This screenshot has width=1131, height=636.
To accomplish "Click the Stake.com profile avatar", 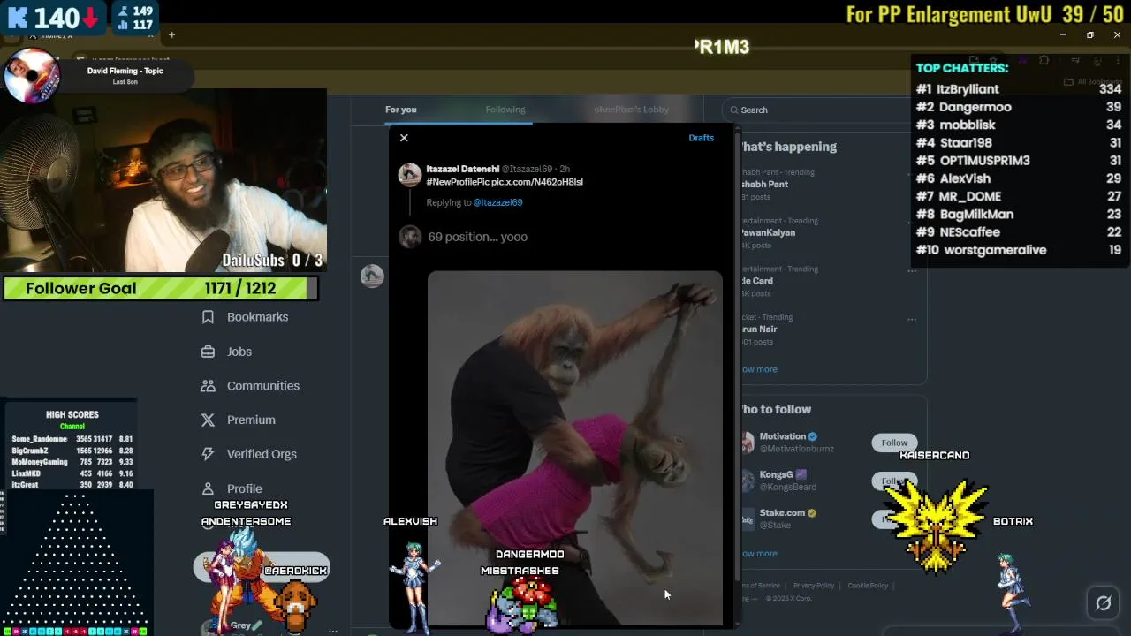I will [x=747, y=519].
